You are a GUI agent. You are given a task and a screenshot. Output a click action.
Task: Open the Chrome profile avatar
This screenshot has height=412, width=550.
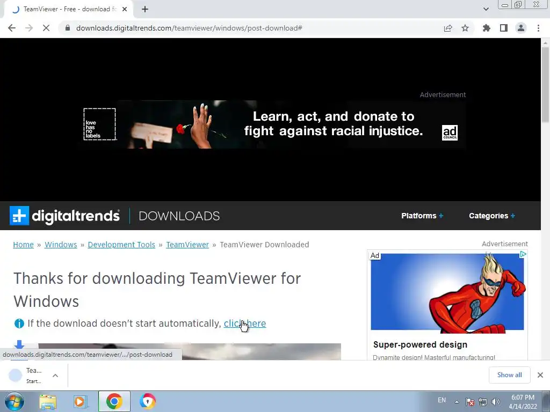coord(521,28)
